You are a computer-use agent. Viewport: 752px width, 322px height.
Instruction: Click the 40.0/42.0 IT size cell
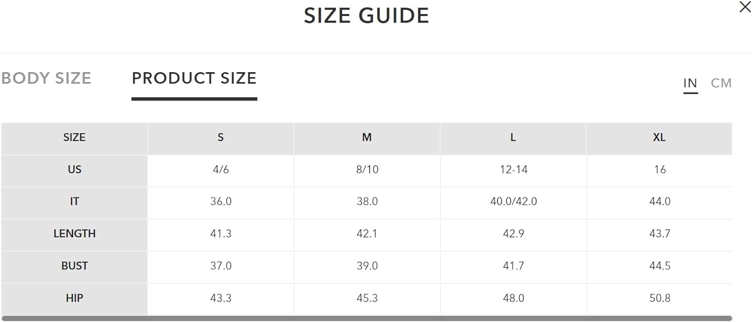point(513,202)
